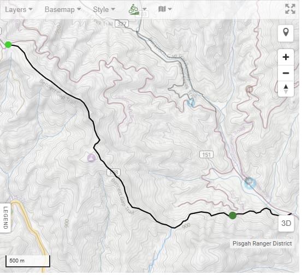
Task: Zoom in with the plus button
Action: tap(286, 57)
